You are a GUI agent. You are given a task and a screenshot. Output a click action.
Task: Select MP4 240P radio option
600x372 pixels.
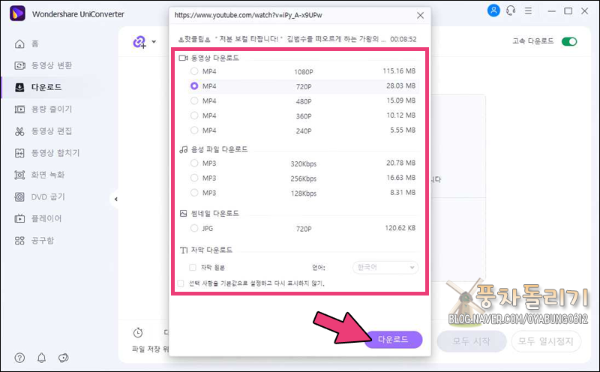click(194, 130)
